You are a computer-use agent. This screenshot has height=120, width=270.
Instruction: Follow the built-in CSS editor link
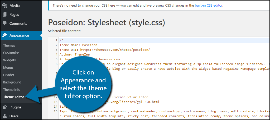point(209,5)
